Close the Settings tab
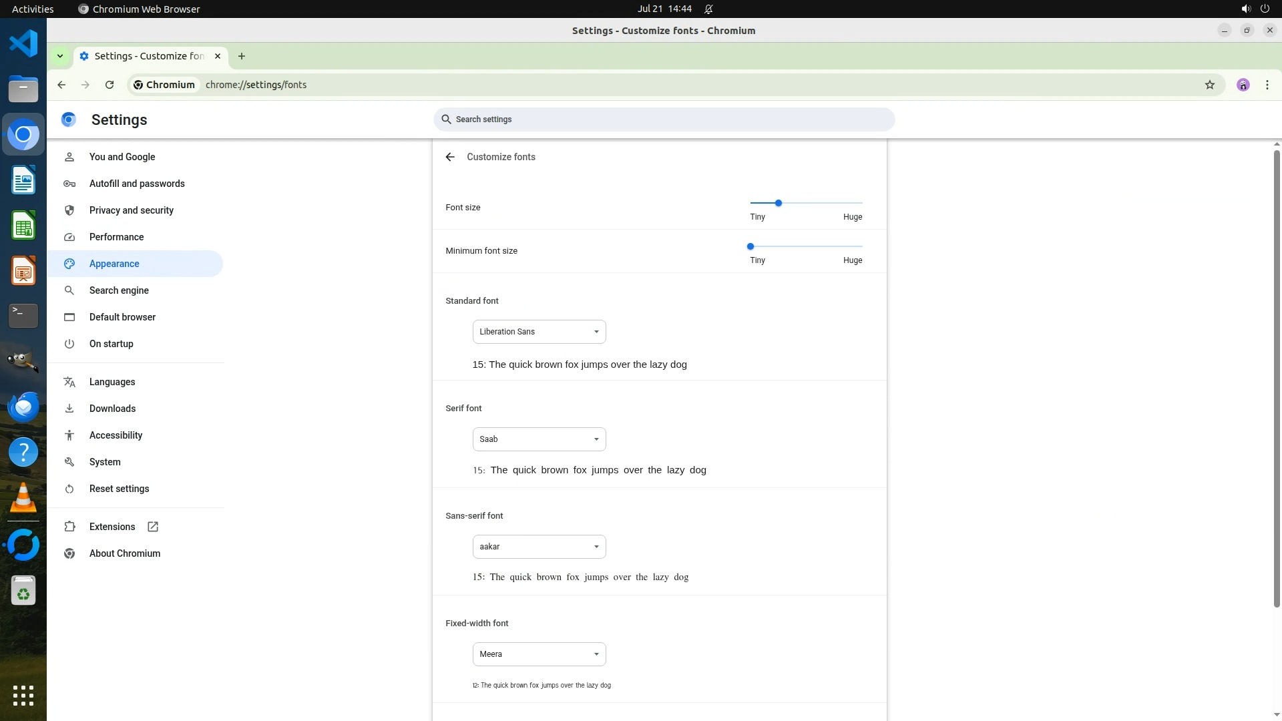1282x721 pixels. click(218, 56)
